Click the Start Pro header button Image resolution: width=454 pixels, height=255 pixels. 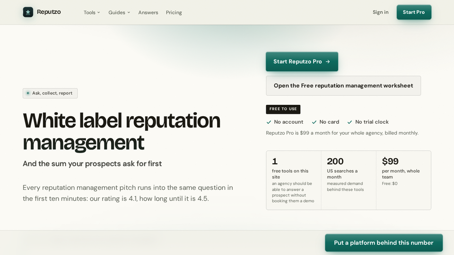pyautogui.click(x=414, y=12)
